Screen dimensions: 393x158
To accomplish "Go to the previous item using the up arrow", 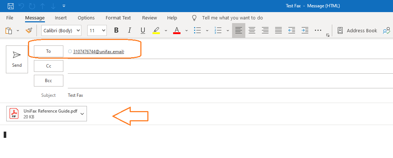I will click(x=42, y=6).
